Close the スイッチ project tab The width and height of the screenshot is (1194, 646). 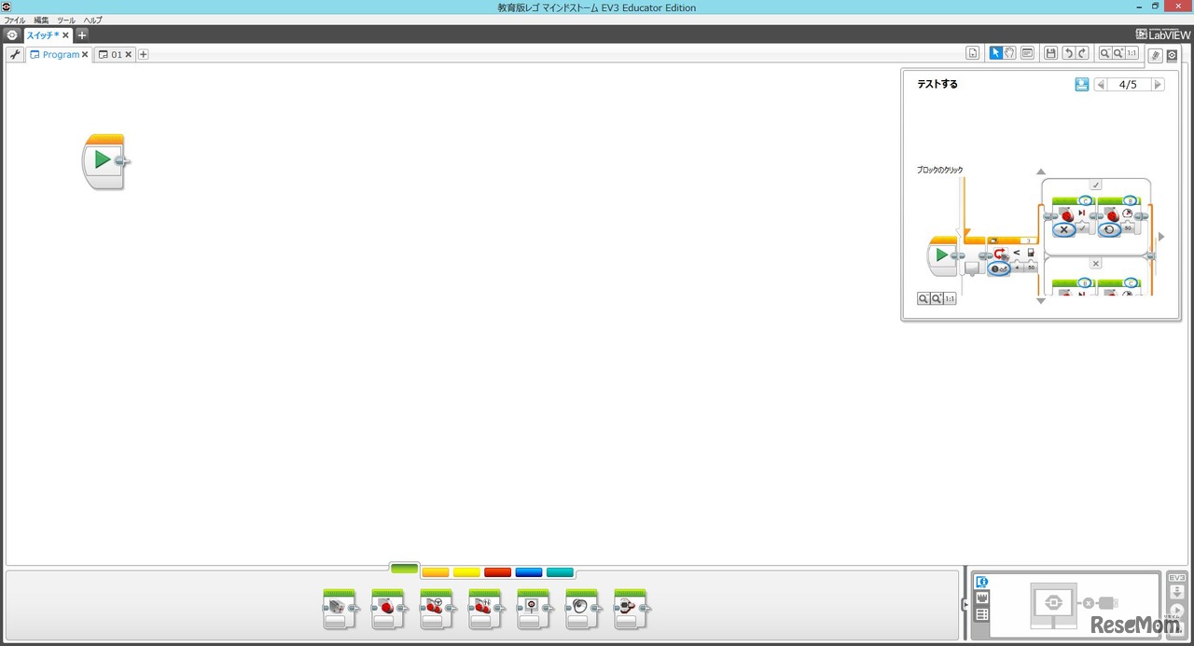65,35
